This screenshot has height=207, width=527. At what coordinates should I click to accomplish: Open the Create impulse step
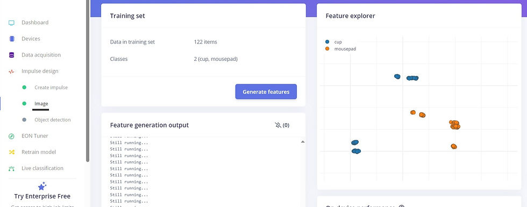tap(51, 87)
